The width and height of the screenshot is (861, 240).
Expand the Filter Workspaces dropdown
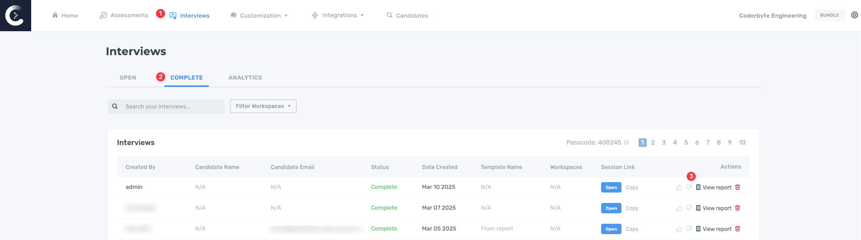coord(263,106)
